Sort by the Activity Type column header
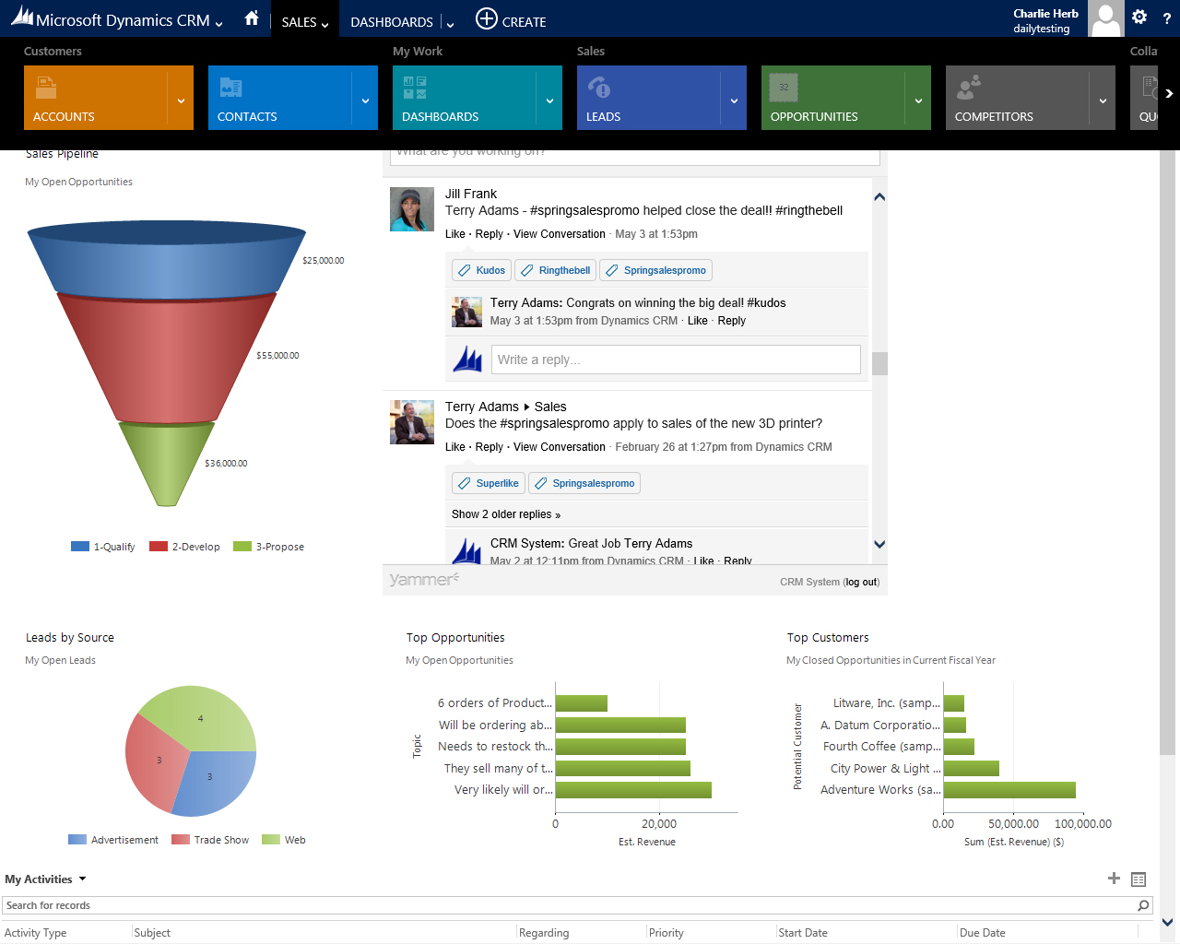This screenshot has width=1180, height=944. tap(36, 933)
